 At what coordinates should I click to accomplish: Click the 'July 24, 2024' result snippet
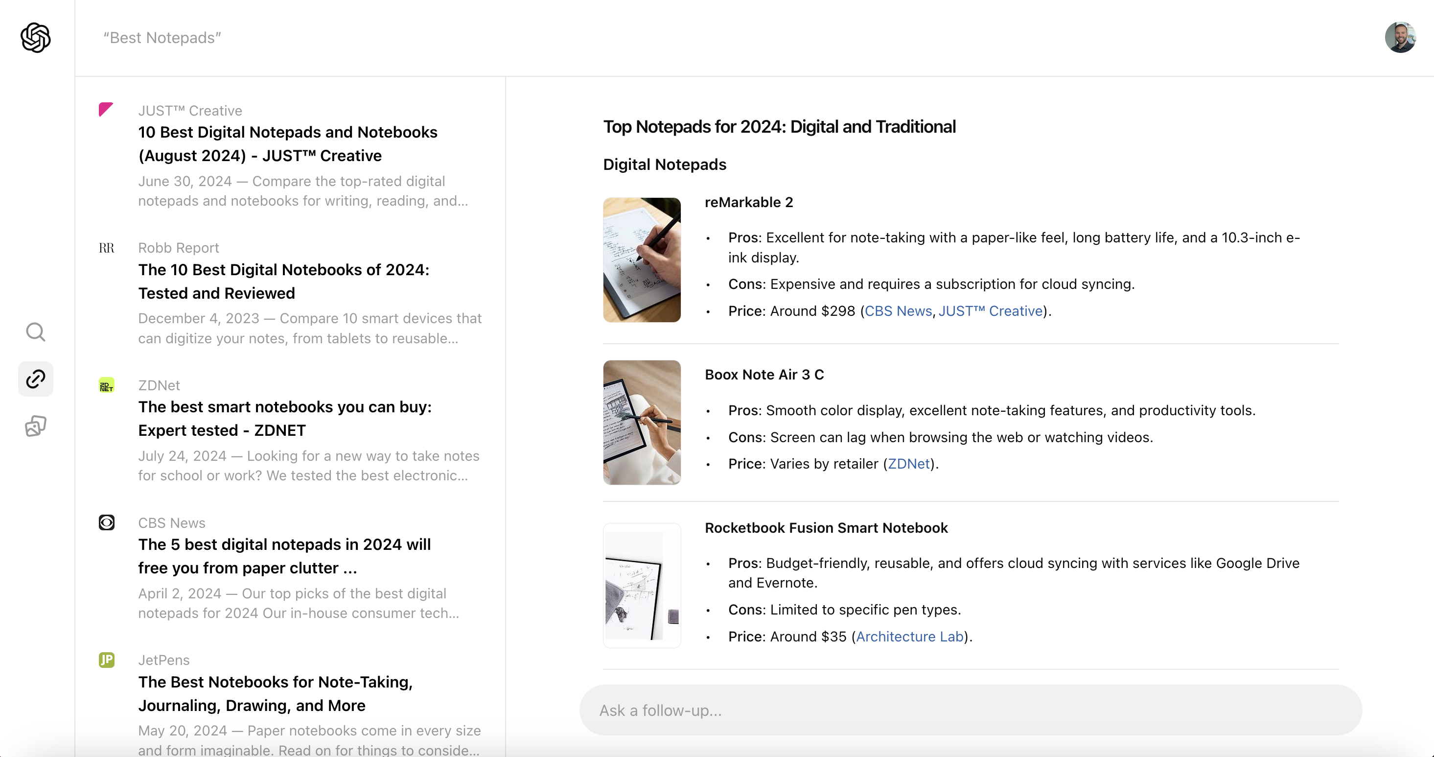(309, 466)
